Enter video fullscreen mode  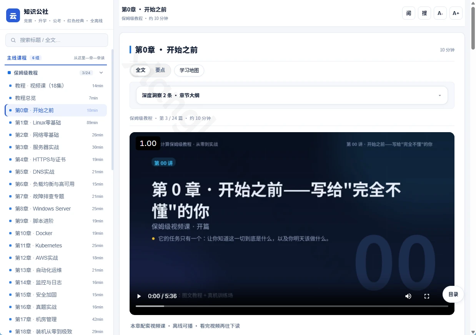point(427,296)
